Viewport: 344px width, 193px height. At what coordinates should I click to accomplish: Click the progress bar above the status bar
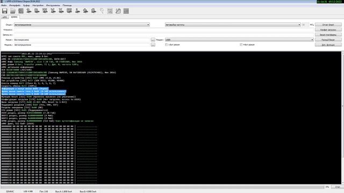tap(162, 187)
